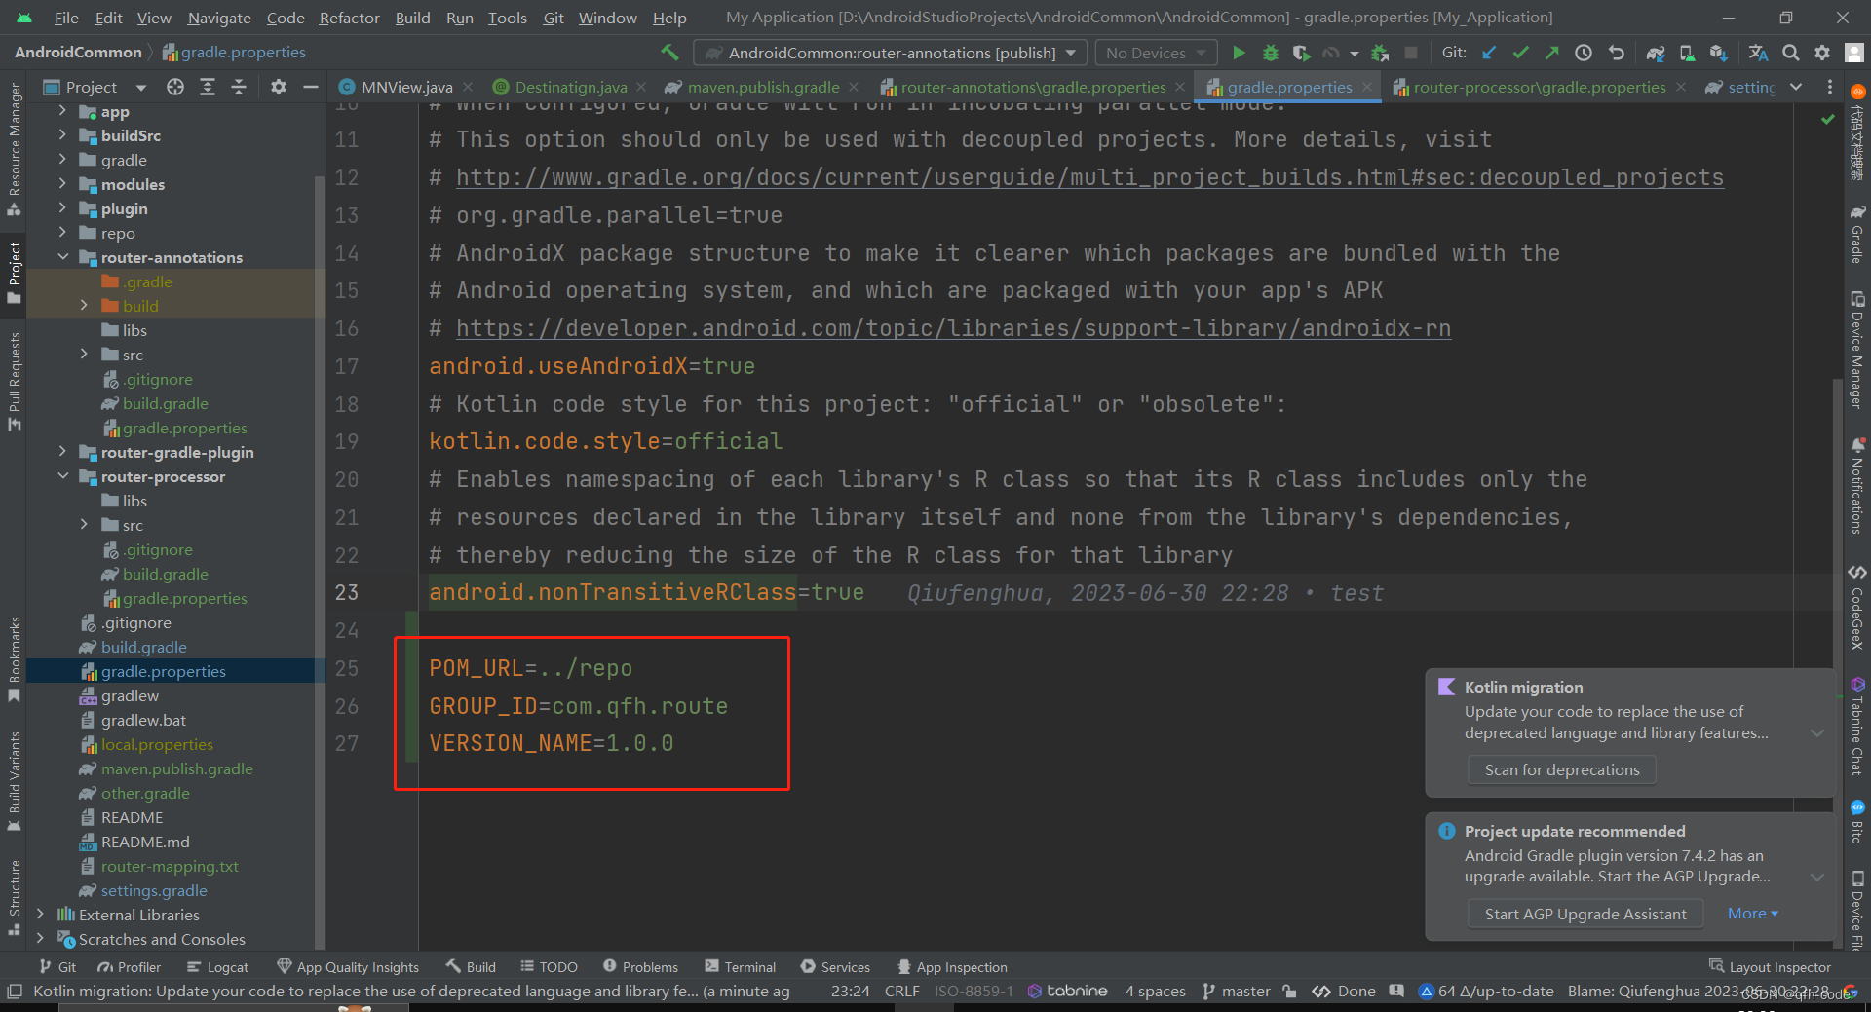Toggle the Pull Requests tool window
Screen dimensions: 1871x1012
pos(14,382)
